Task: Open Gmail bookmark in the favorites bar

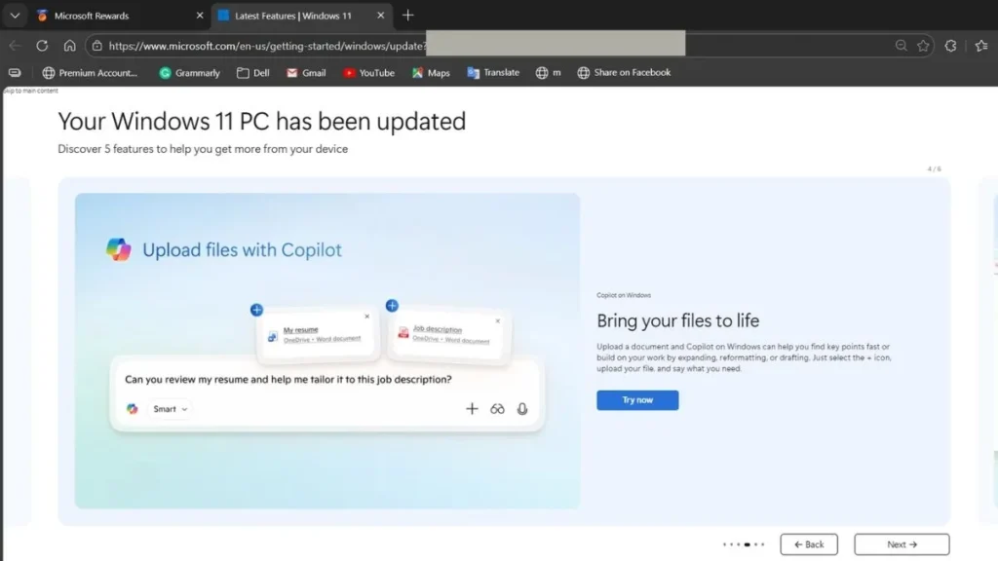Action: click(305, 72)
